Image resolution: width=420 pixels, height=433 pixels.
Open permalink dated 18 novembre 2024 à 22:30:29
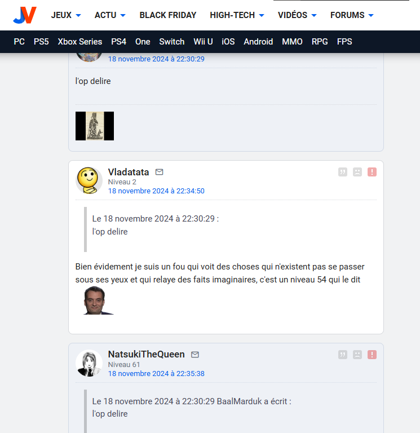coord(156,59)
